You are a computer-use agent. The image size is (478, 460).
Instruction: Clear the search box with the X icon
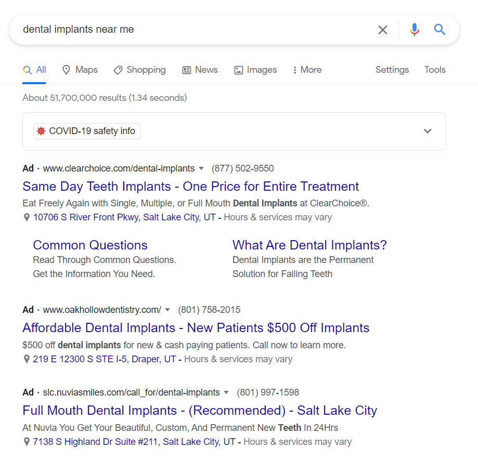tap(383, 30)
